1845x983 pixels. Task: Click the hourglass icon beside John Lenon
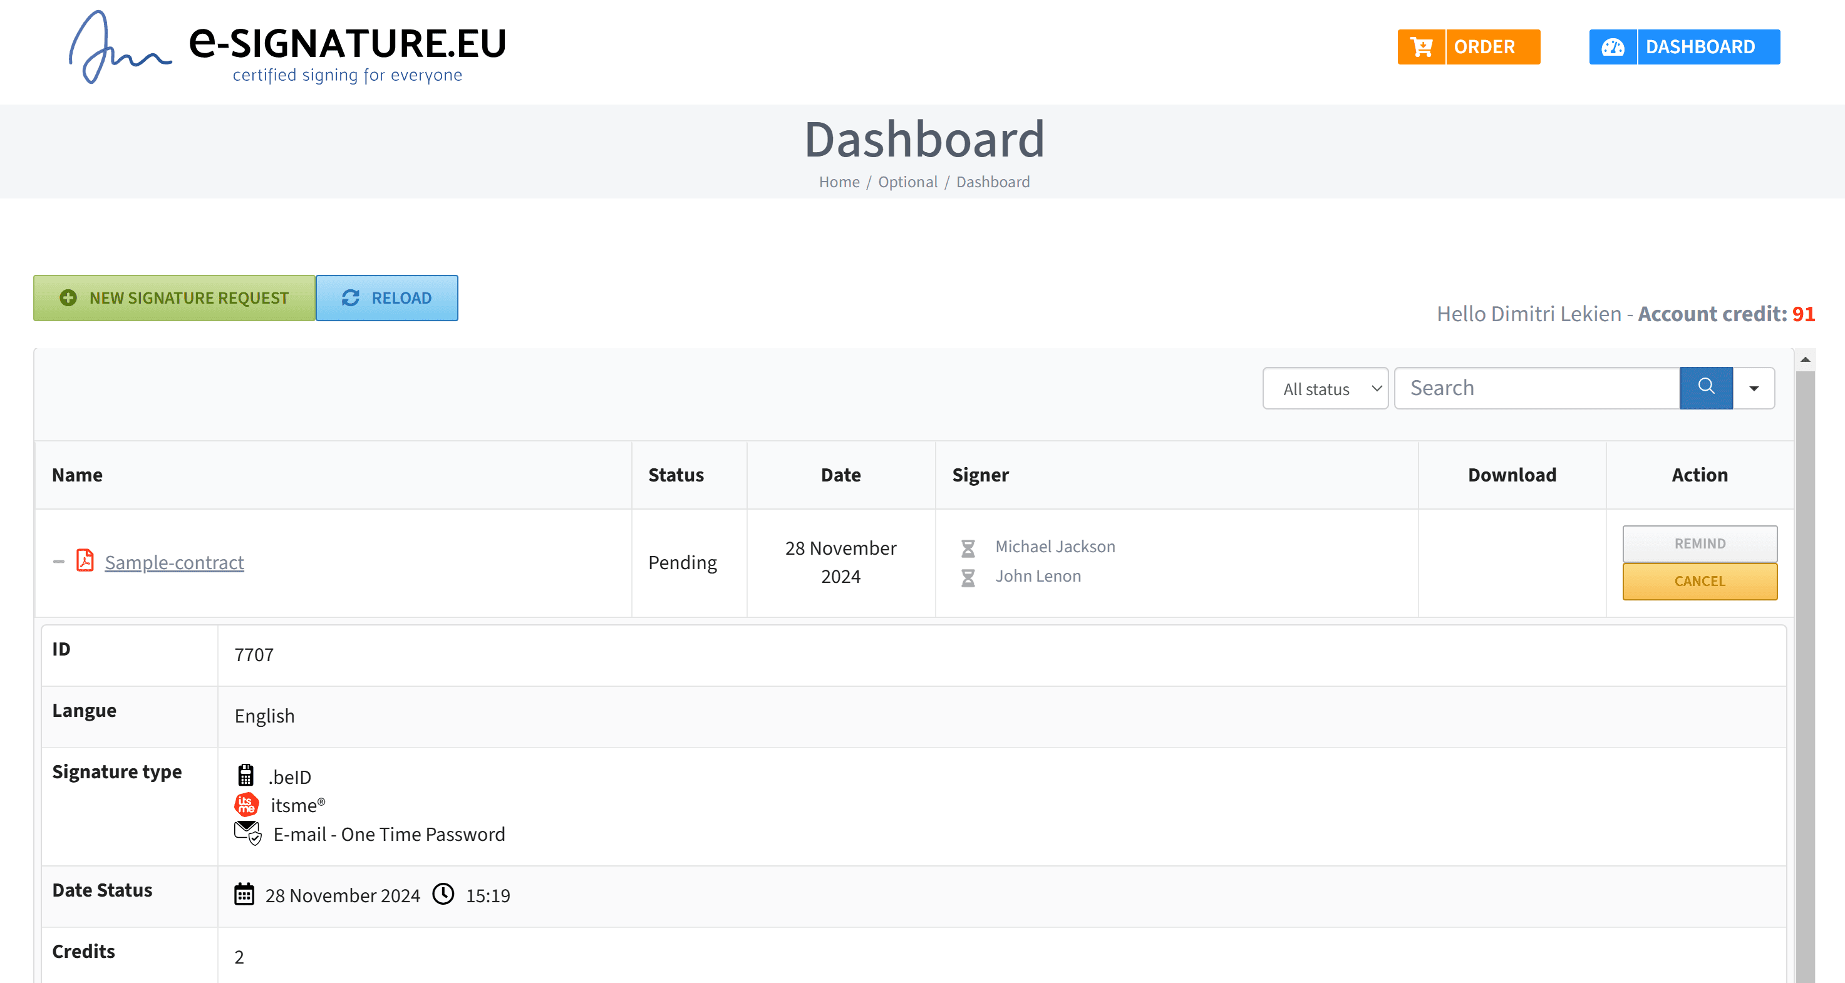tap(968, 578)
